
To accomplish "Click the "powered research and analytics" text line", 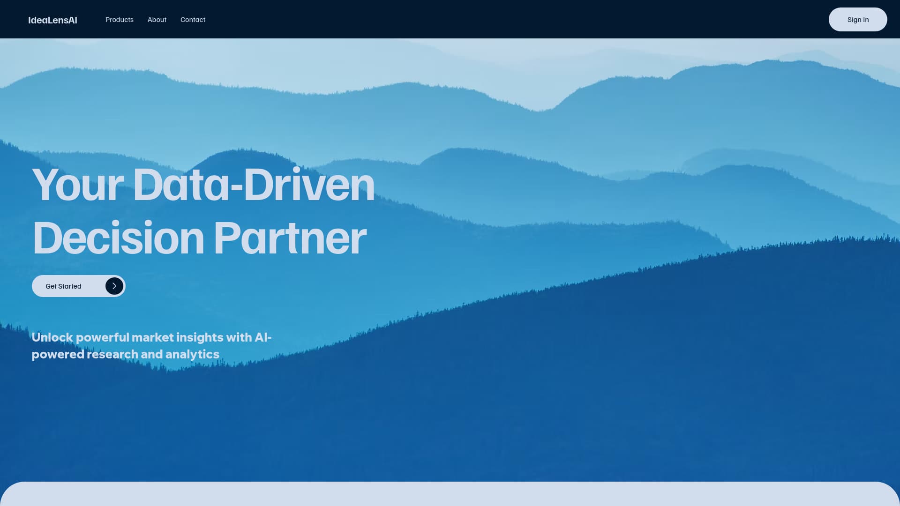I will pos(125,354).
